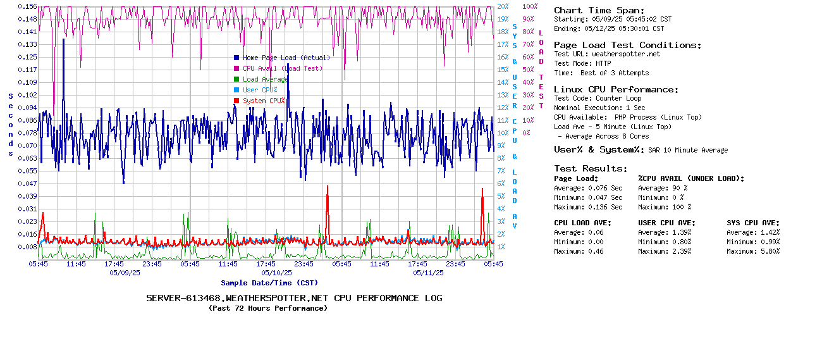
Task: Select the 'Home Page Load (Actual)' legend label
Action: point(286,58)
